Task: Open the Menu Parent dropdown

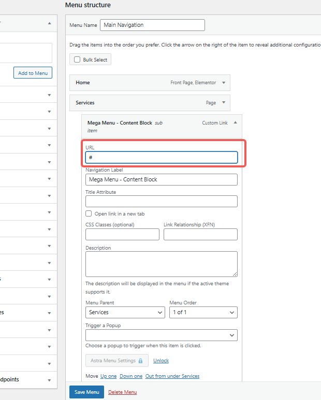Action: 125,312
